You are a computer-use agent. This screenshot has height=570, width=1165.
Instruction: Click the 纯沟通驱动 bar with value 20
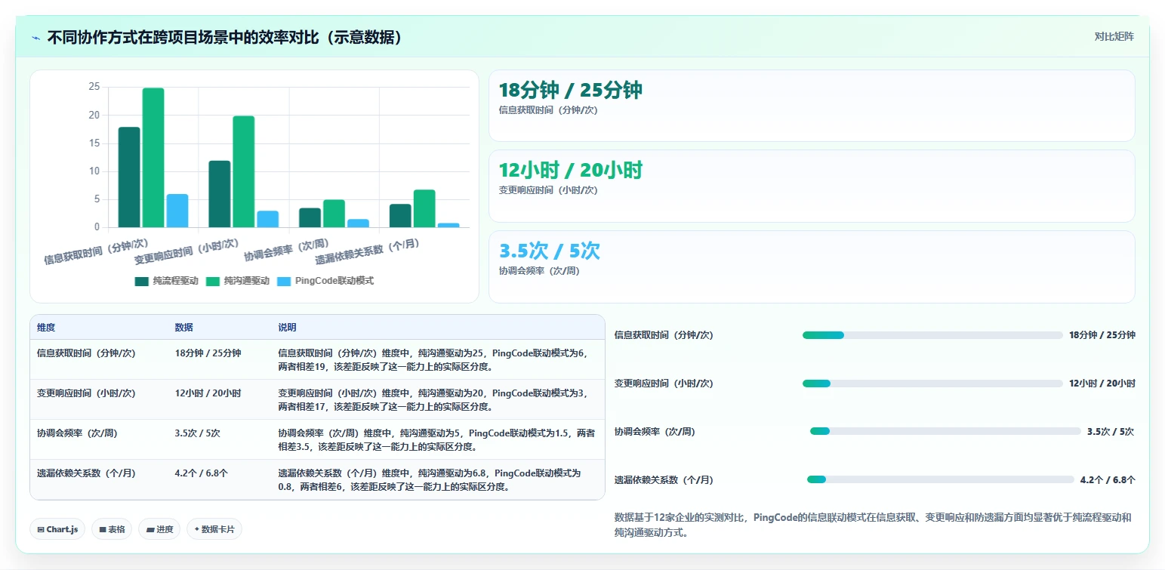point(244,171)
